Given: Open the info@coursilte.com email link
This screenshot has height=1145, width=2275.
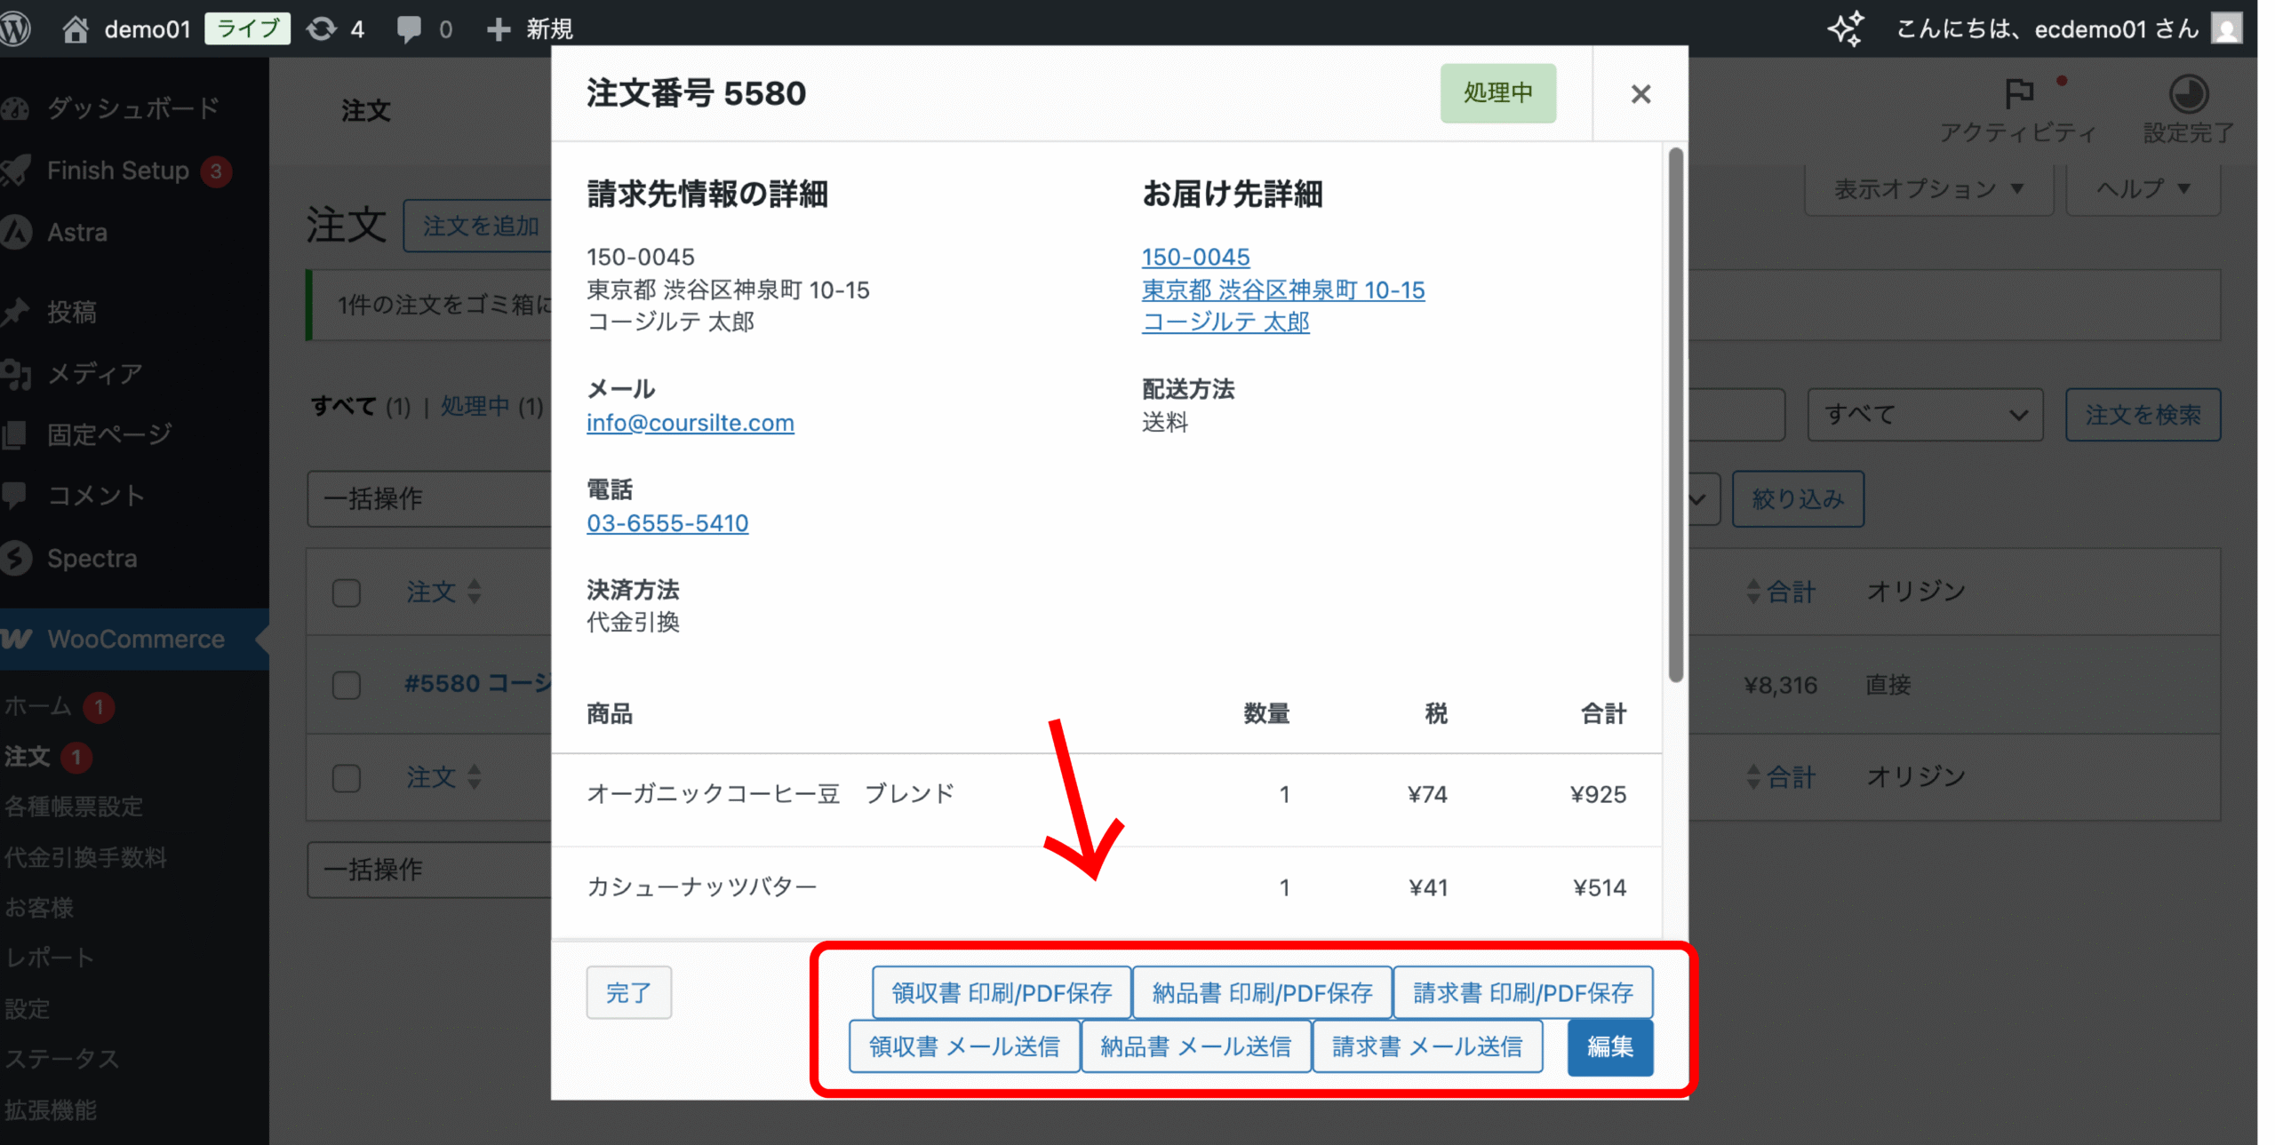Looking at the screenshot, I should point(690,423).
